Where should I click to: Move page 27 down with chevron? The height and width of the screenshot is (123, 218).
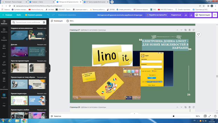[x=182, y=30]
